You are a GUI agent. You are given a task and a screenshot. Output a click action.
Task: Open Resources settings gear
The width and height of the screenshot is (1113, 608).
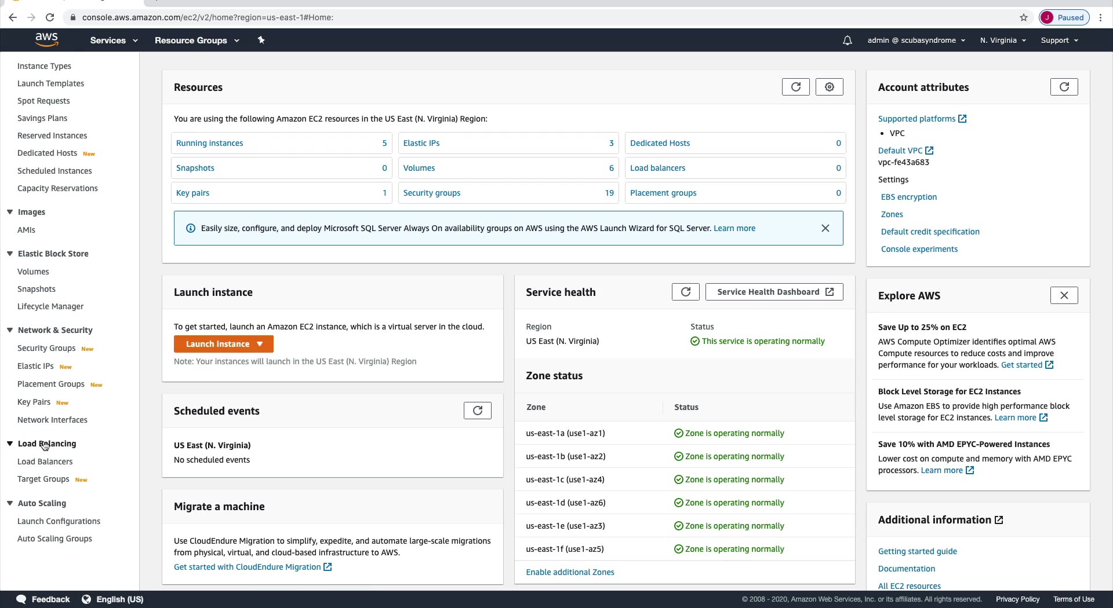(x=829, y=87)
